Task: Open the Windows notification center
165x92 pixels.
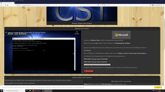Action: coord(163,91)
